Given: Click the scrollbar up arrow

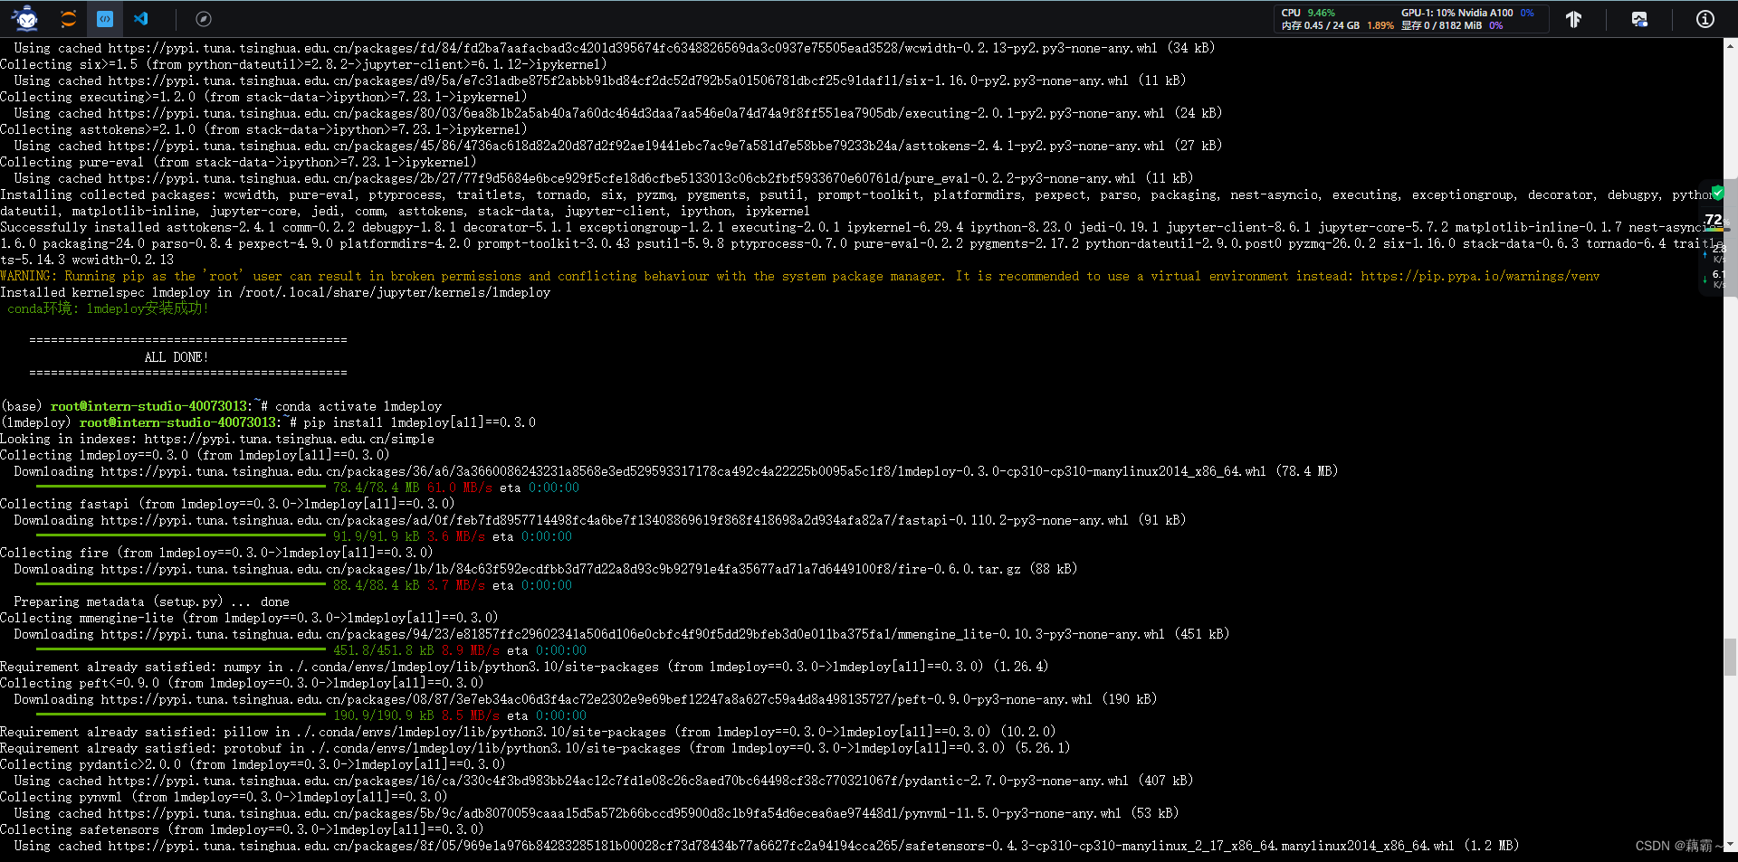Looking at the screenshot, I should [1731, 44].
